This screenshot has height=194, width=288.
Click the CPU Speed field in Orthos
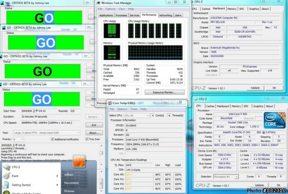point(50,123)
